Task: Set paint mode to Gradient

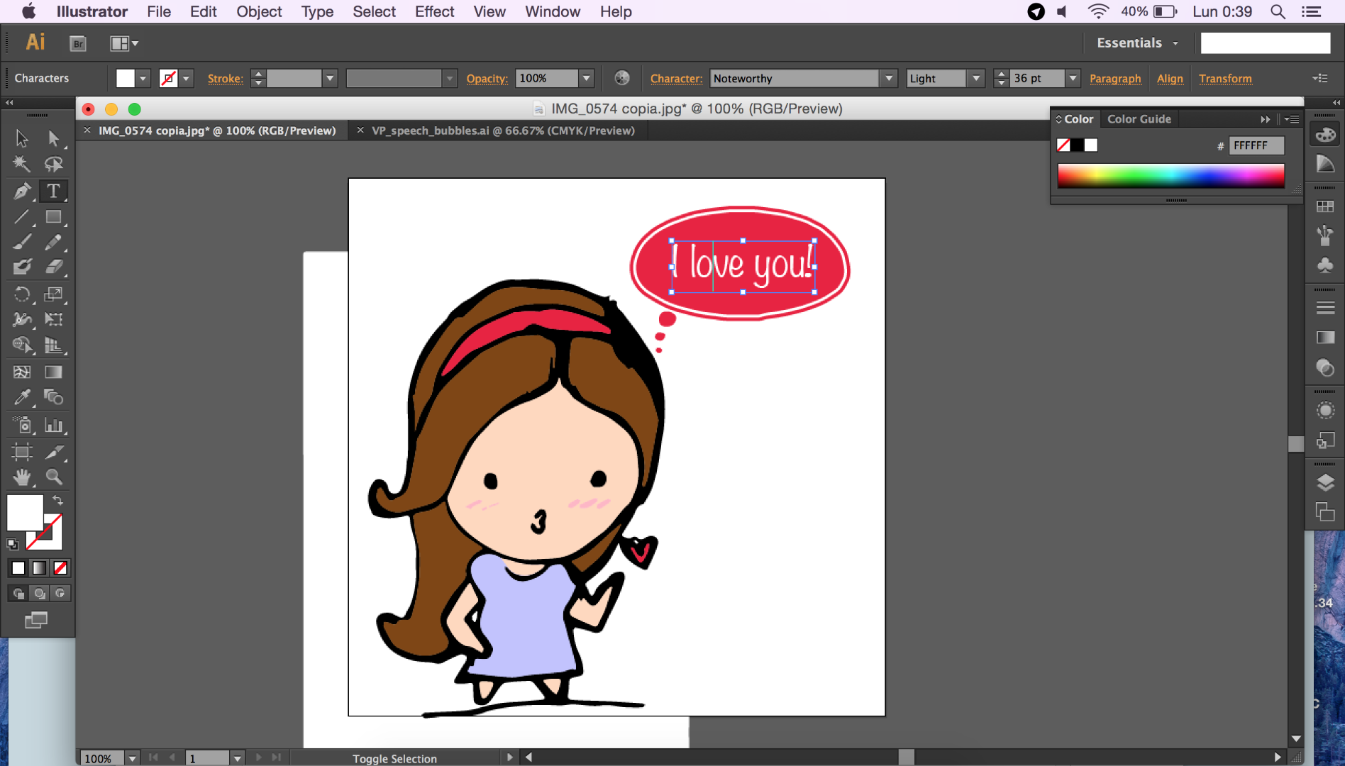Action: pyautogui.click(x=40, y=568)
